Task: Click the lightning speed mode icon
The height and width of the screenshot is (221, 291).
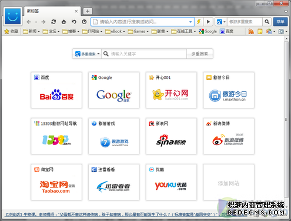Action: 199,22
